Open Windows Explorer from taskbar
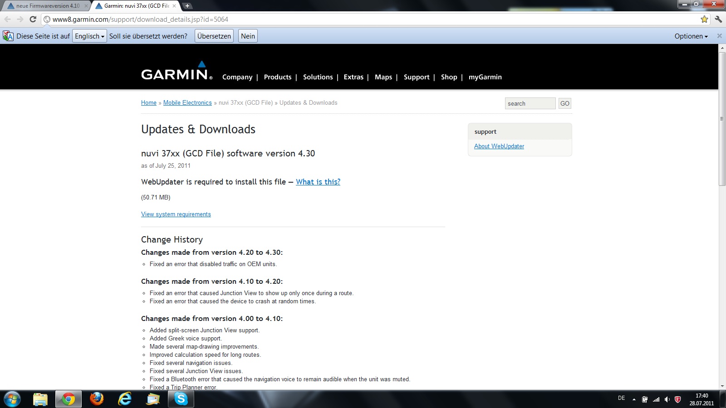 (x=40, y=399)
